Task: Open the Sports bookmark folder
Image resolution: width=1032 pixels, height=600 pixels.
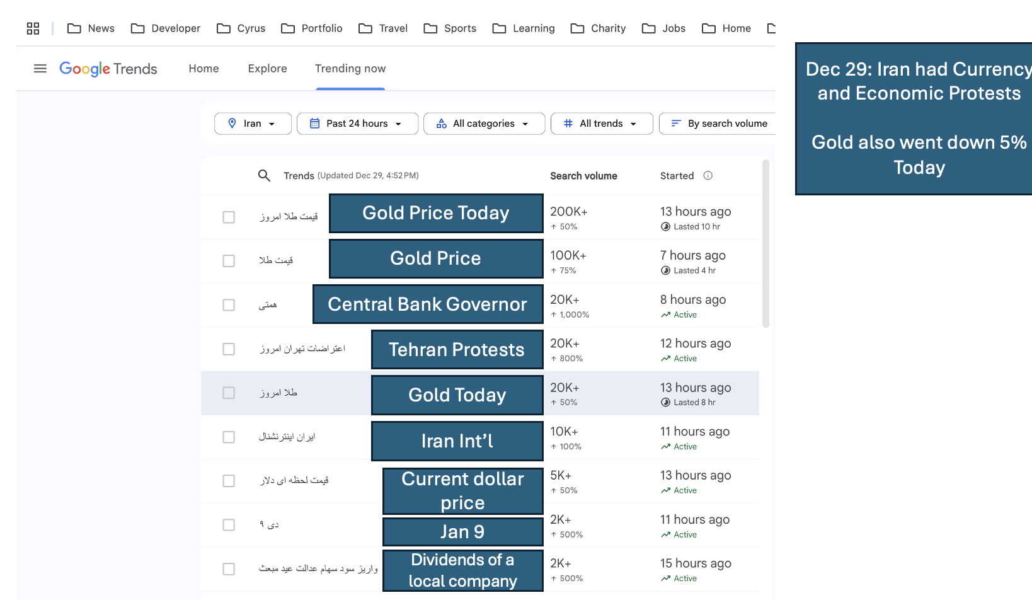Action: pos(450,28)
